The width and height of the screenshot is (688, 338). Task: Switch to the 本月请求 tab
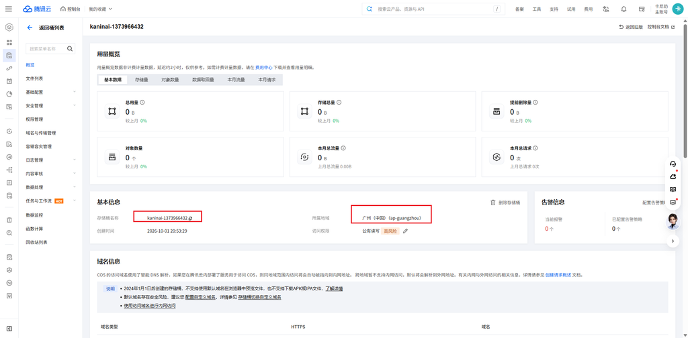tap(267, 80)
